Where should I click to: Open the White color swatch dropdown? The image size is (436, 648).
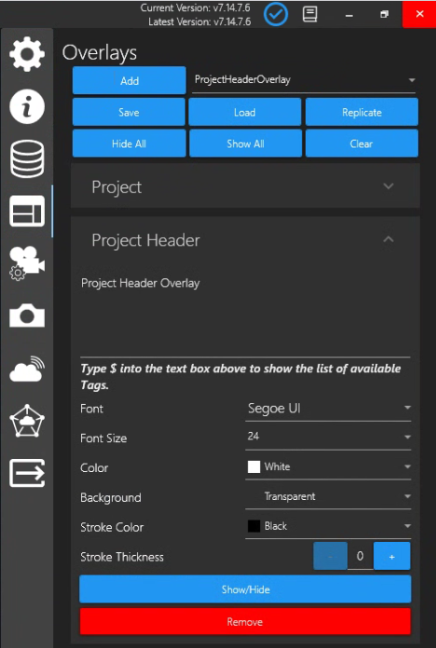pyautogui.click(x=328, y=467)
